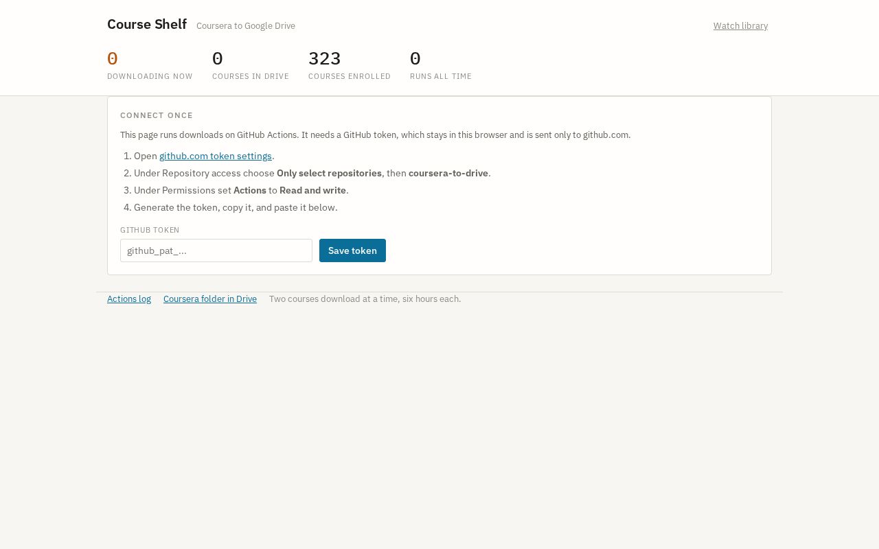The width and height of the screenshot is (879, 549).
Task: Click the 'coursera-to-drive' repository name
Action: pyautogui.click(x=448, y=173)
